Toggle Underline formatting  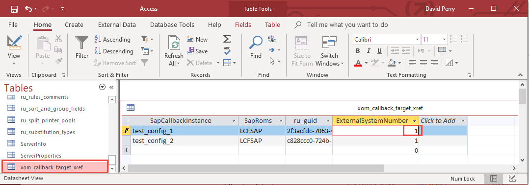pyautogui.click(x=379, y=51)
